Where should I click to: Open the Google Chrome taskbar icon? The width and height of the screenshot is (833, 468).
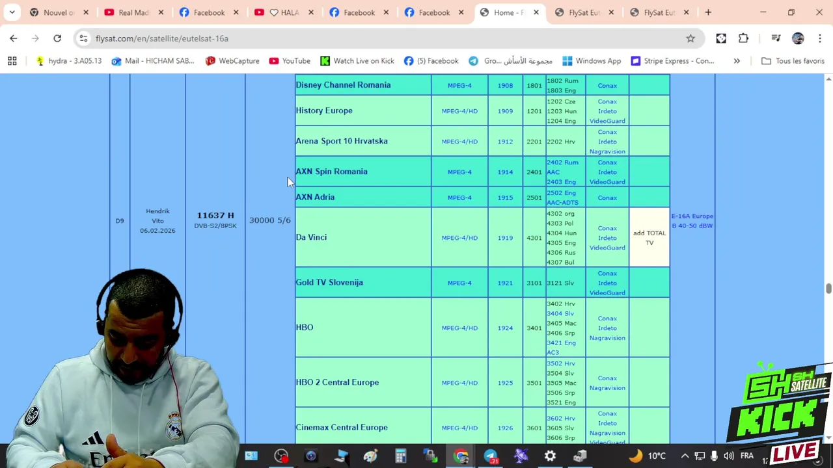tap(461, 456)
